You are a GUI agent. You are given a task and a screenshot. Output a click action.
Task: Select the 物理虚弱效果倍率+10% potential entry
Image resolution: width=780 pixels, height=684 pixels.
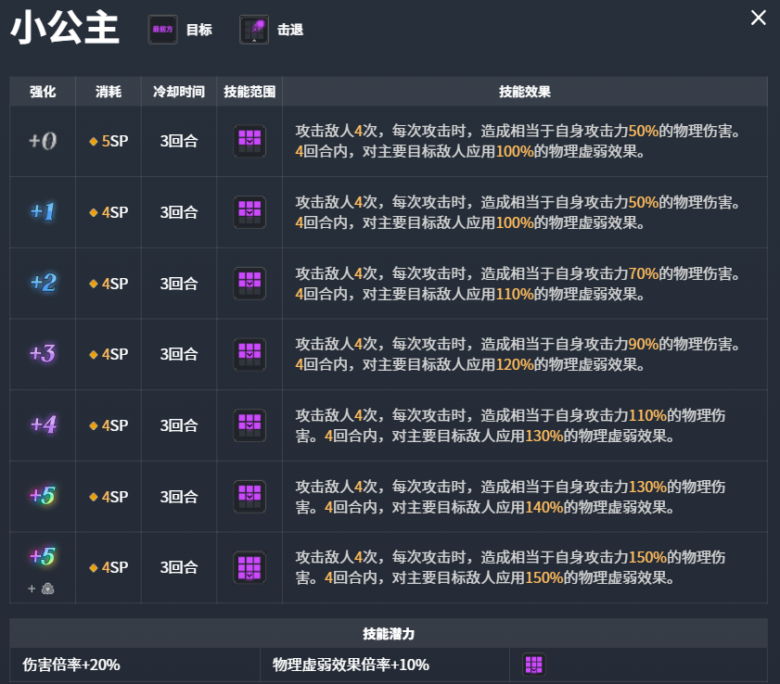(x=351, y=665)
